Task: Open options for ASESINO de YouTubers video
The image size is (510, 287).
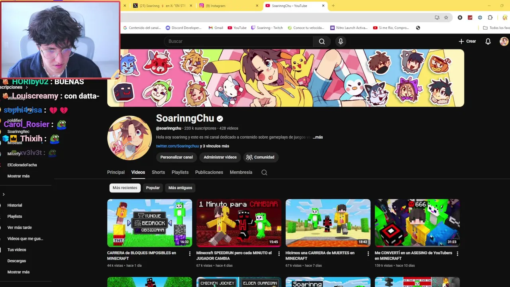Action: pos(457,254)
